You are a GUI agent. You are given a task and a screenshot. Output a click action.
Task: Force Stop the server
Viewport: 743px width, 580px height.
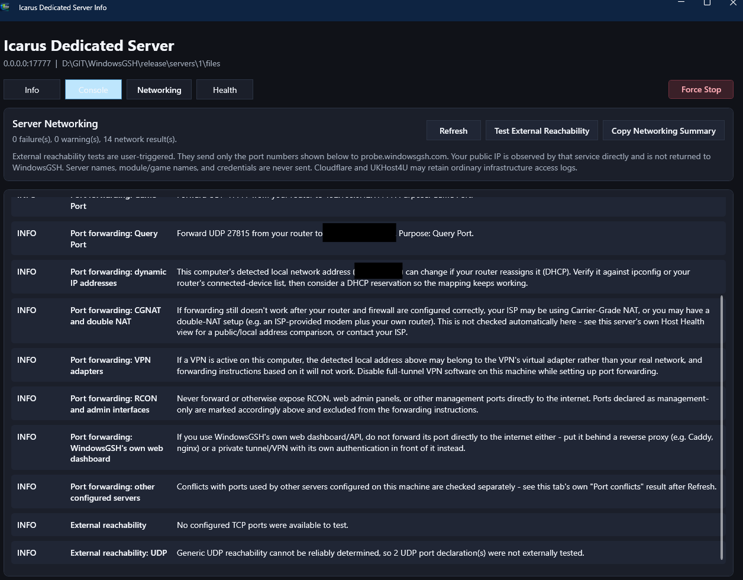coord(701,89)
